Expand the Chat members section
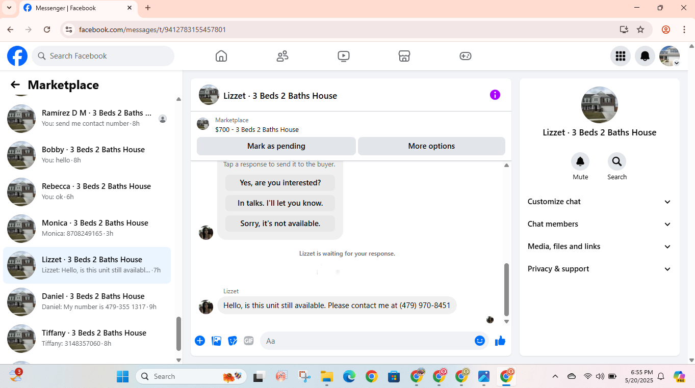The height and width of the screenshot is (388, 695). pos(600,224)
